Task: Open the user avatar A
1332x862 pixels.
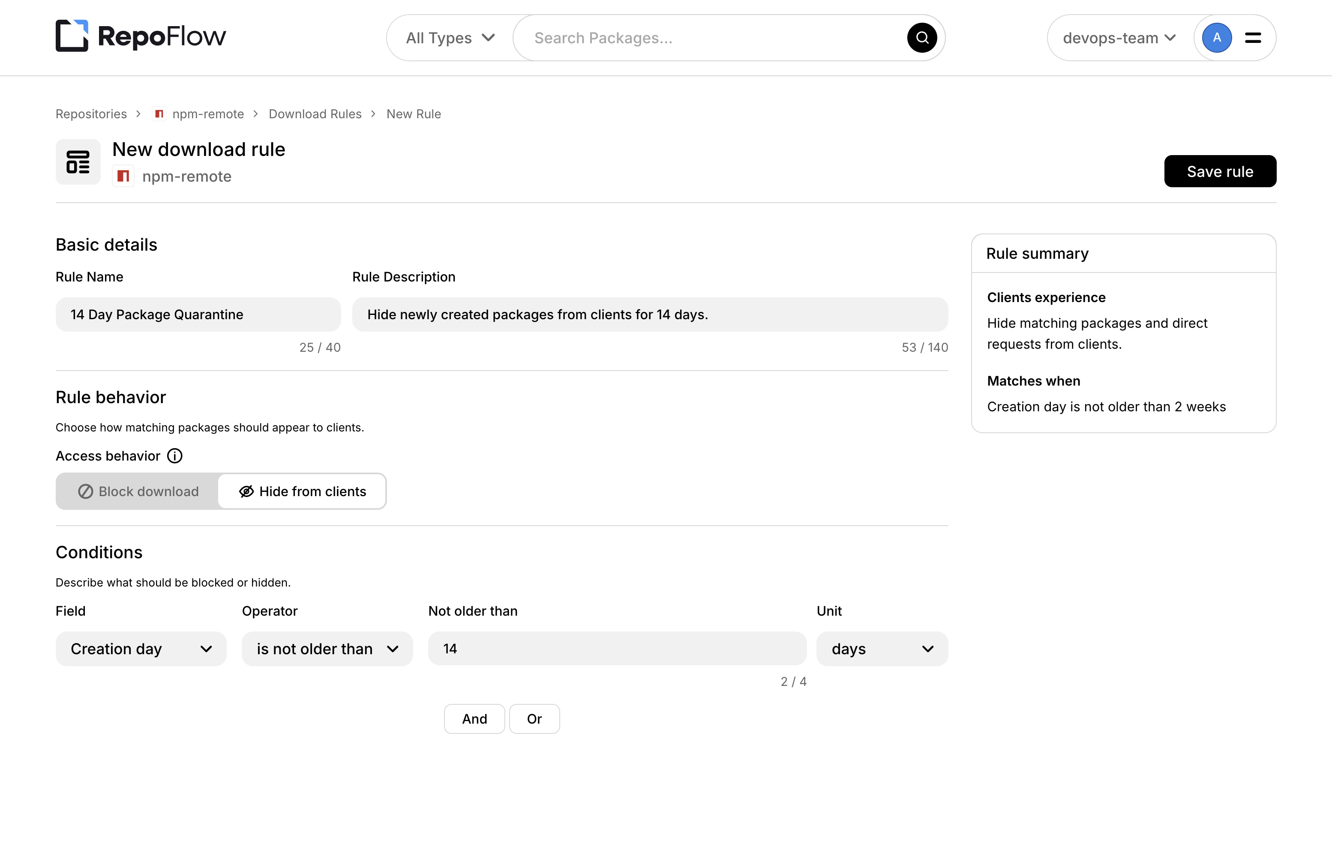Action: pyautogui.click(x=1217, y=38)
